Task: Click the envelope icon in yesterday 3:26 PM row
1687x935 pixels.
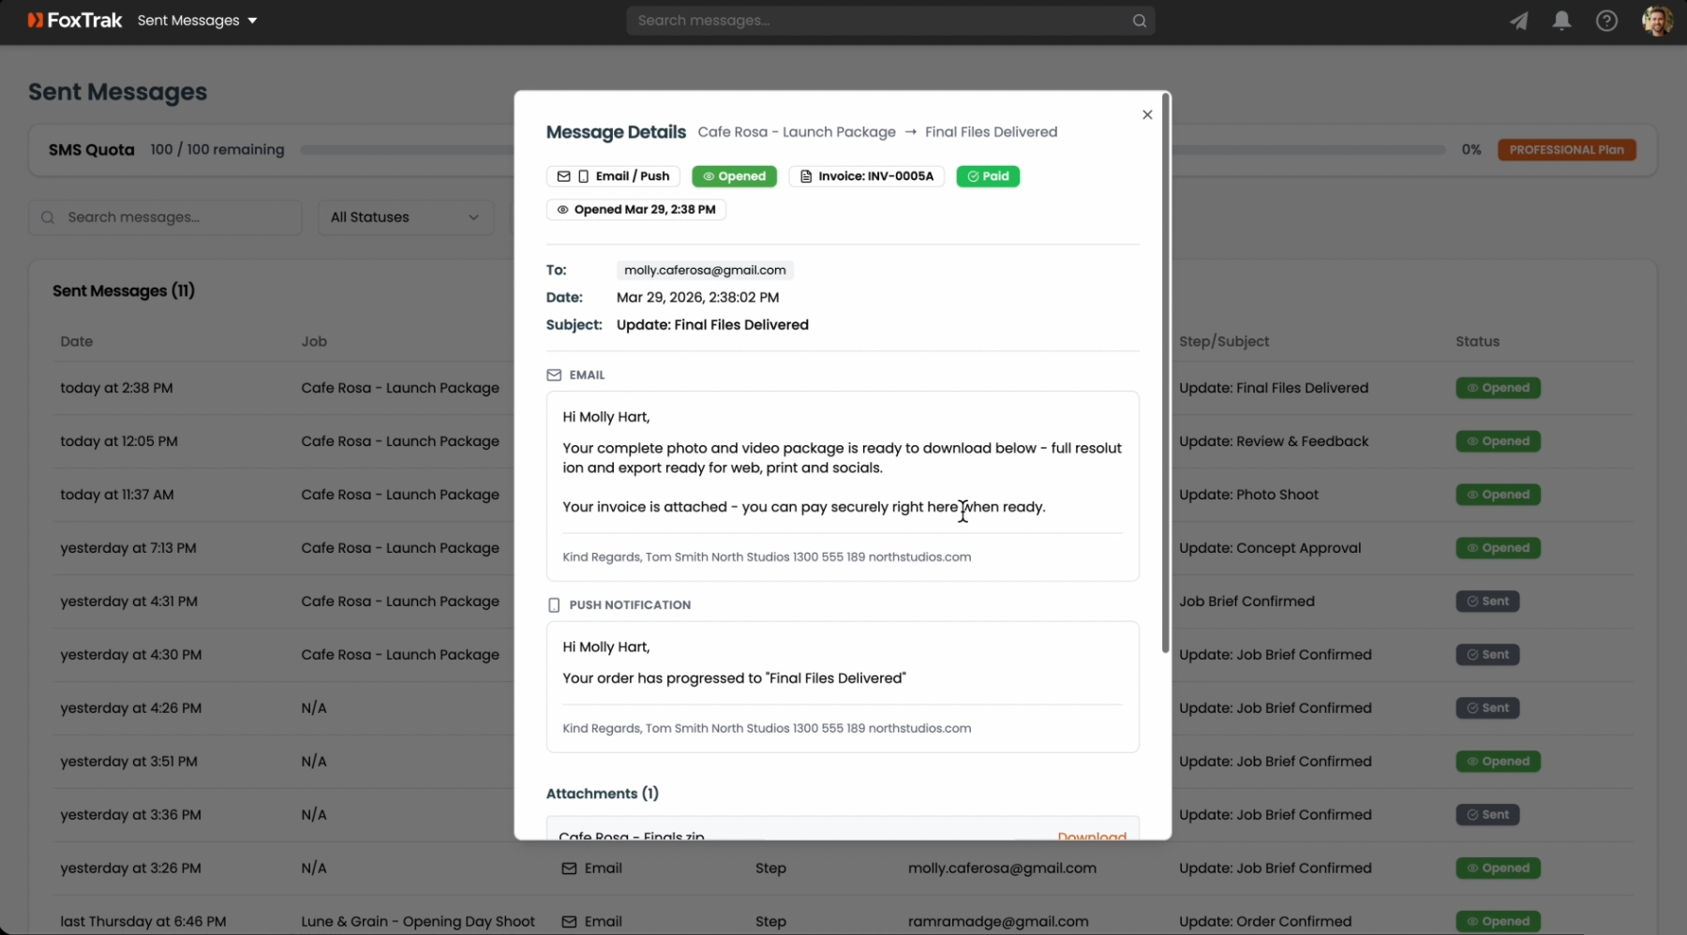Action: [569, 868]
